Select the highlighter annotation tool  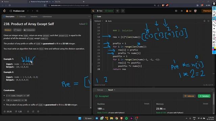tap(214, 18)
